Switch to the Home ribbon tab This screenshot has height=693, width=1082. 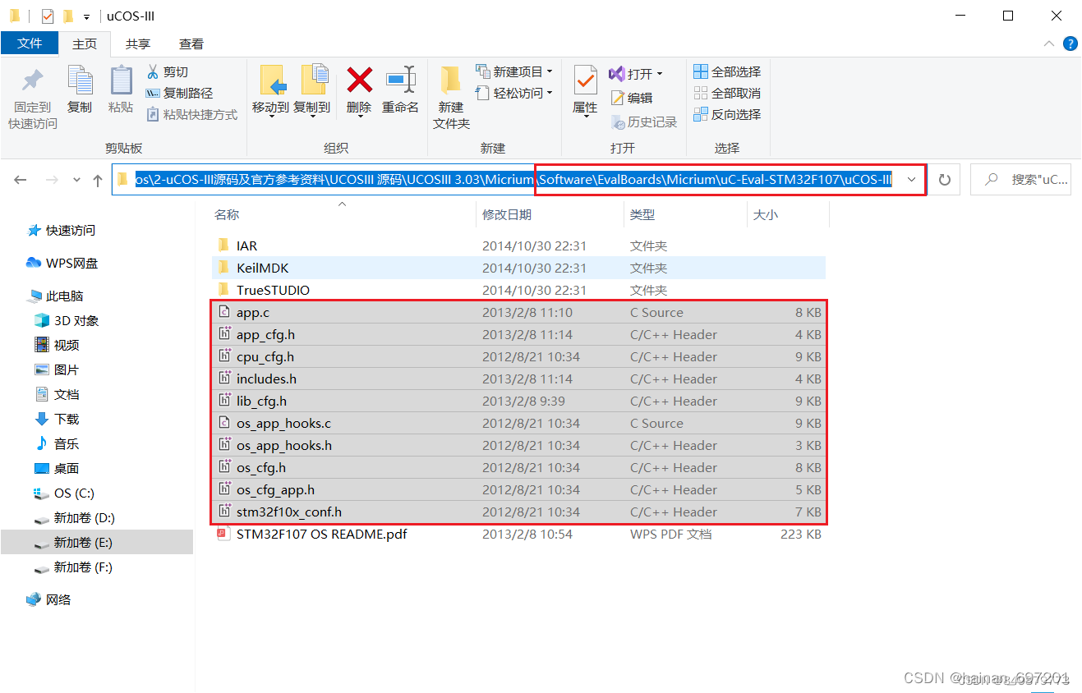click(85, 44)
